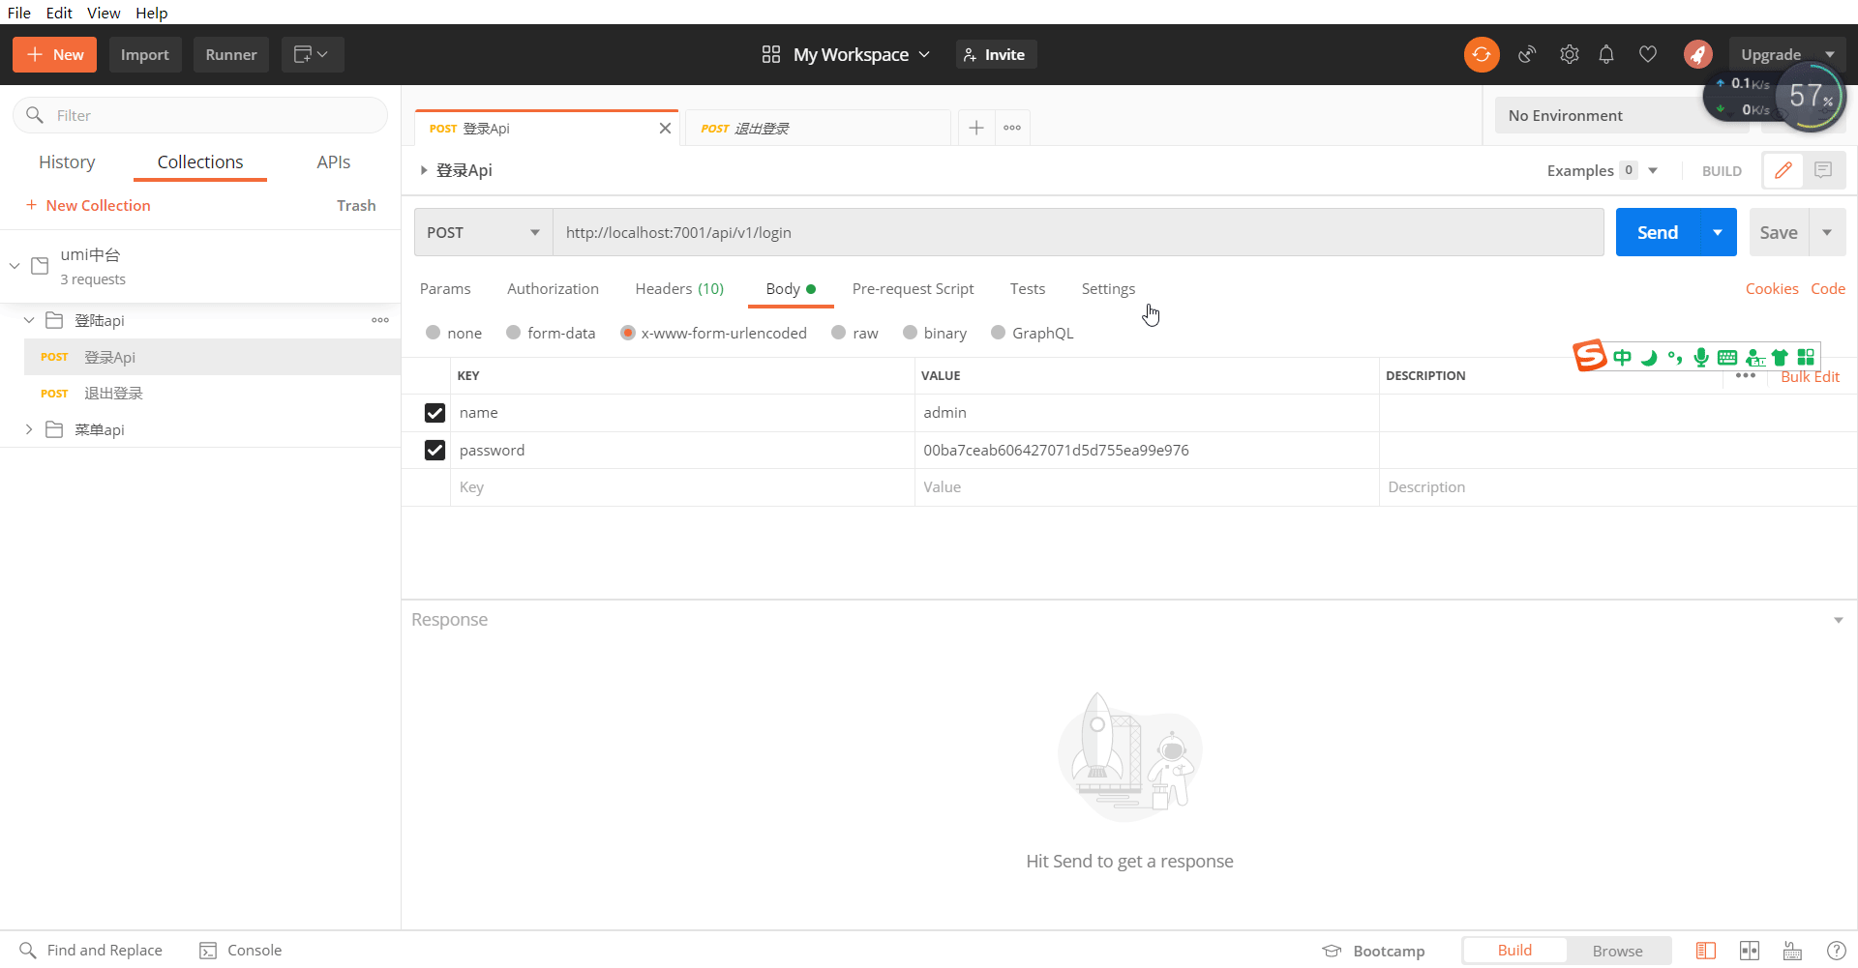Open the POST method dropdown
The width and height of the screenshot is (1858, 968).
[482, 232]
